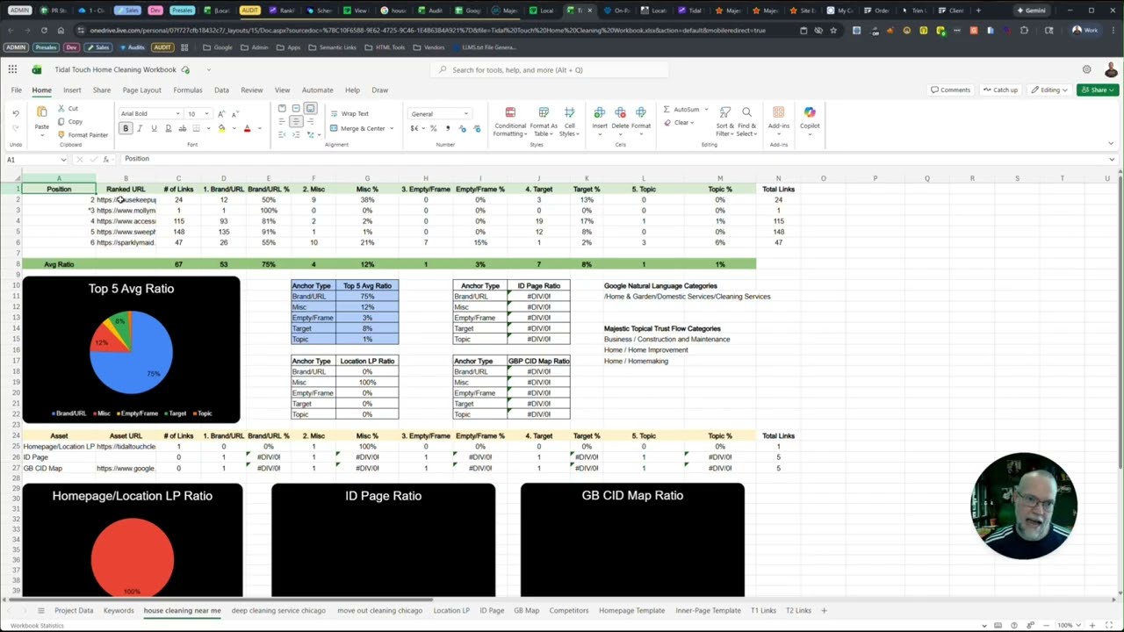
Task: Open the T1 Links sheet tab
Action: pyautogui.click(x=763, y=610)
